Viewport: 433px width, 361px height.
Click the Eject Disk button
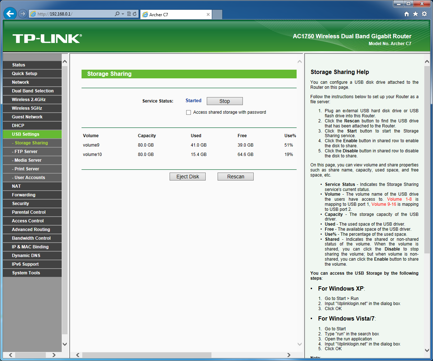[x=188, y=177]
